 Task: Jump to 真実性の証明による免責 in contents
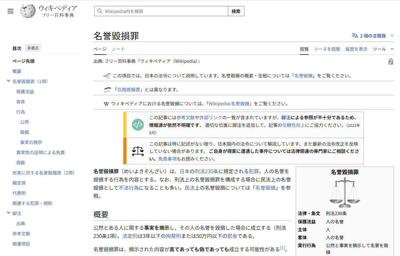(41, 152)
